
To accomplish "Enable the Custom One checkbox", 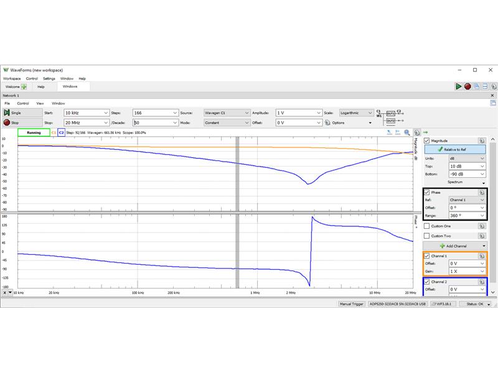I will pos(427,226).
